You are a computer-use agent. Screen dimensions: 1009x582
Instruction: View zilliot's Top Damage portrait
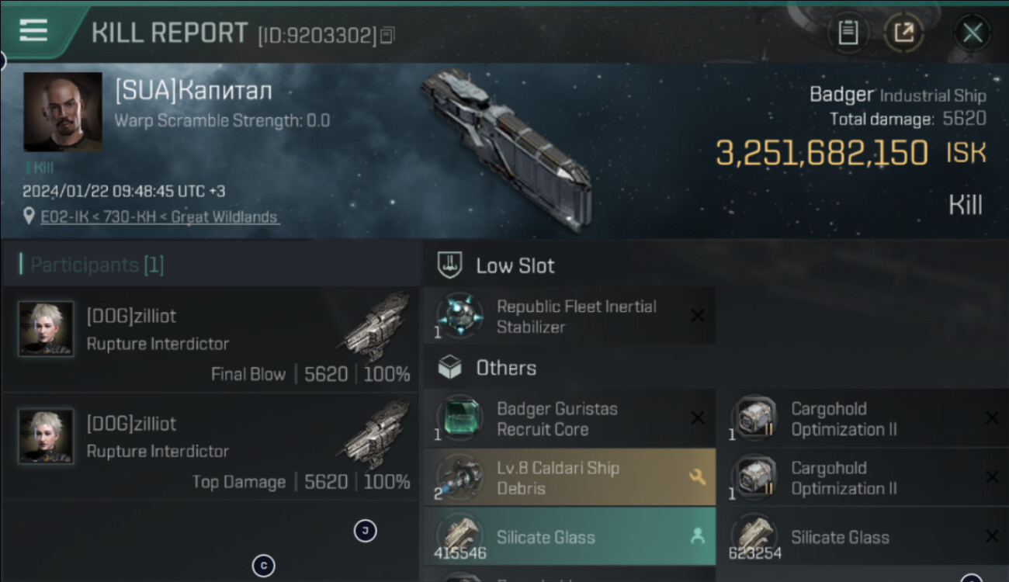[47, 437]
